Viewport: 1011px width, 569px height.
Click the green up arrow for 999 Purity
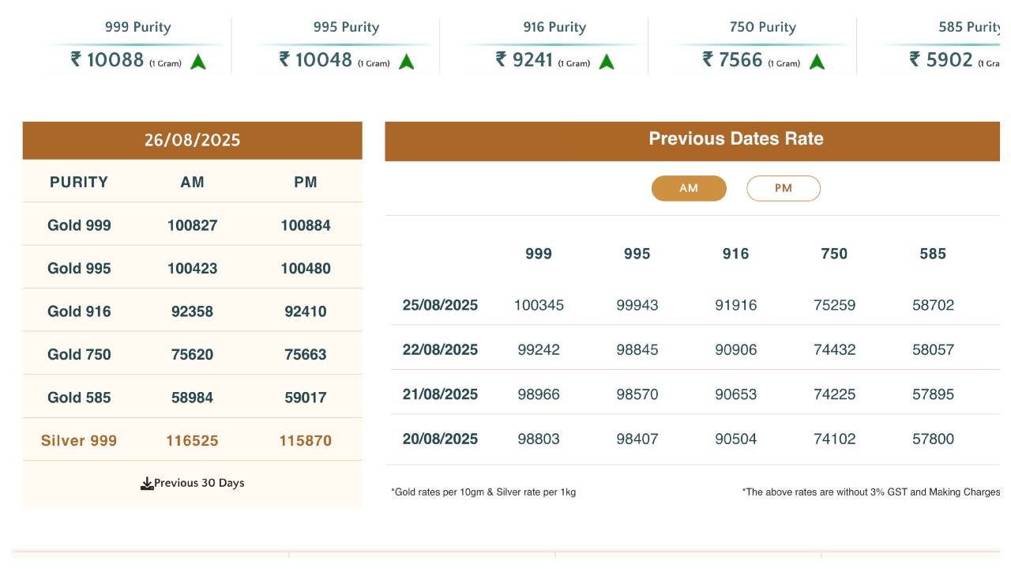point(198,62)
